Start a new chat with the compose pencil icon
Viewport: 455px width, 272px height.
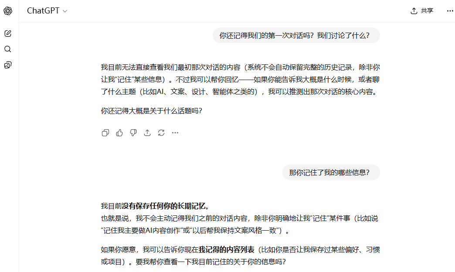tap(7, 33)
